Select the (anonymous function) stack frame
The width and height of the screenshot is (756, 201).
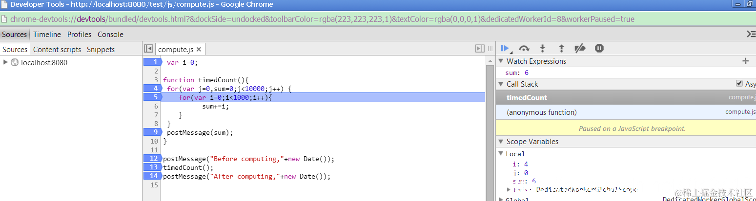click(x=626, y=112)
